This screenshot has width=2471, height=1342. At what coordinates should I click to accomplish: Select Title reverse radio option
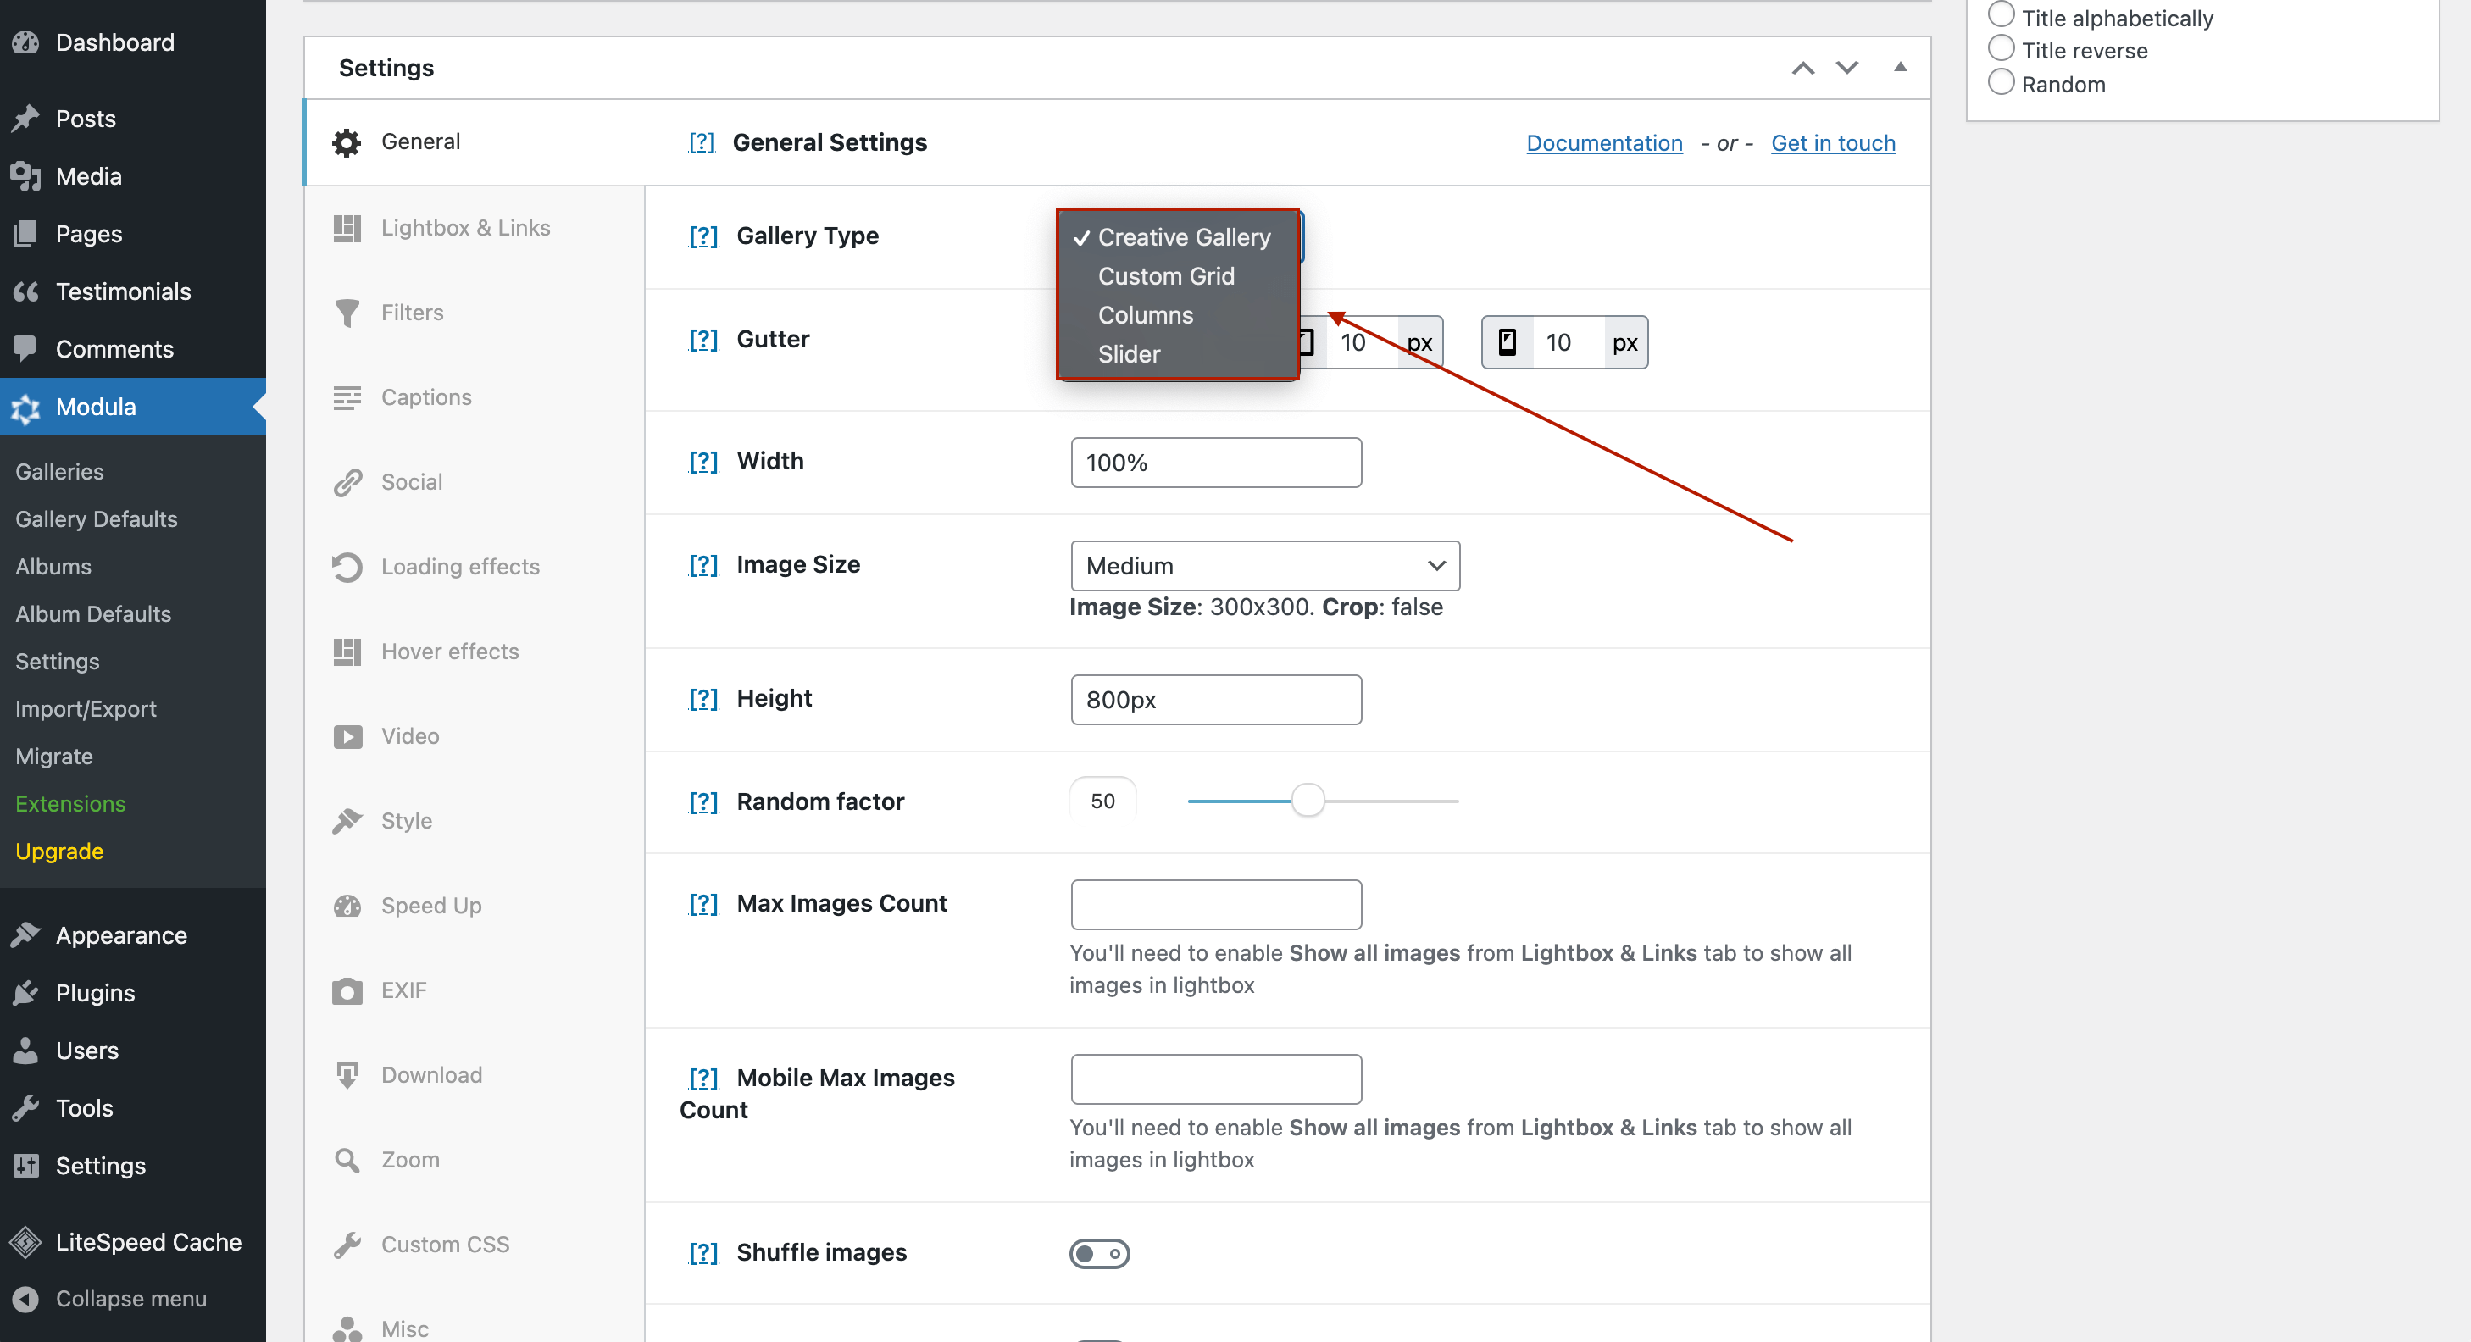pos(2000,49)
